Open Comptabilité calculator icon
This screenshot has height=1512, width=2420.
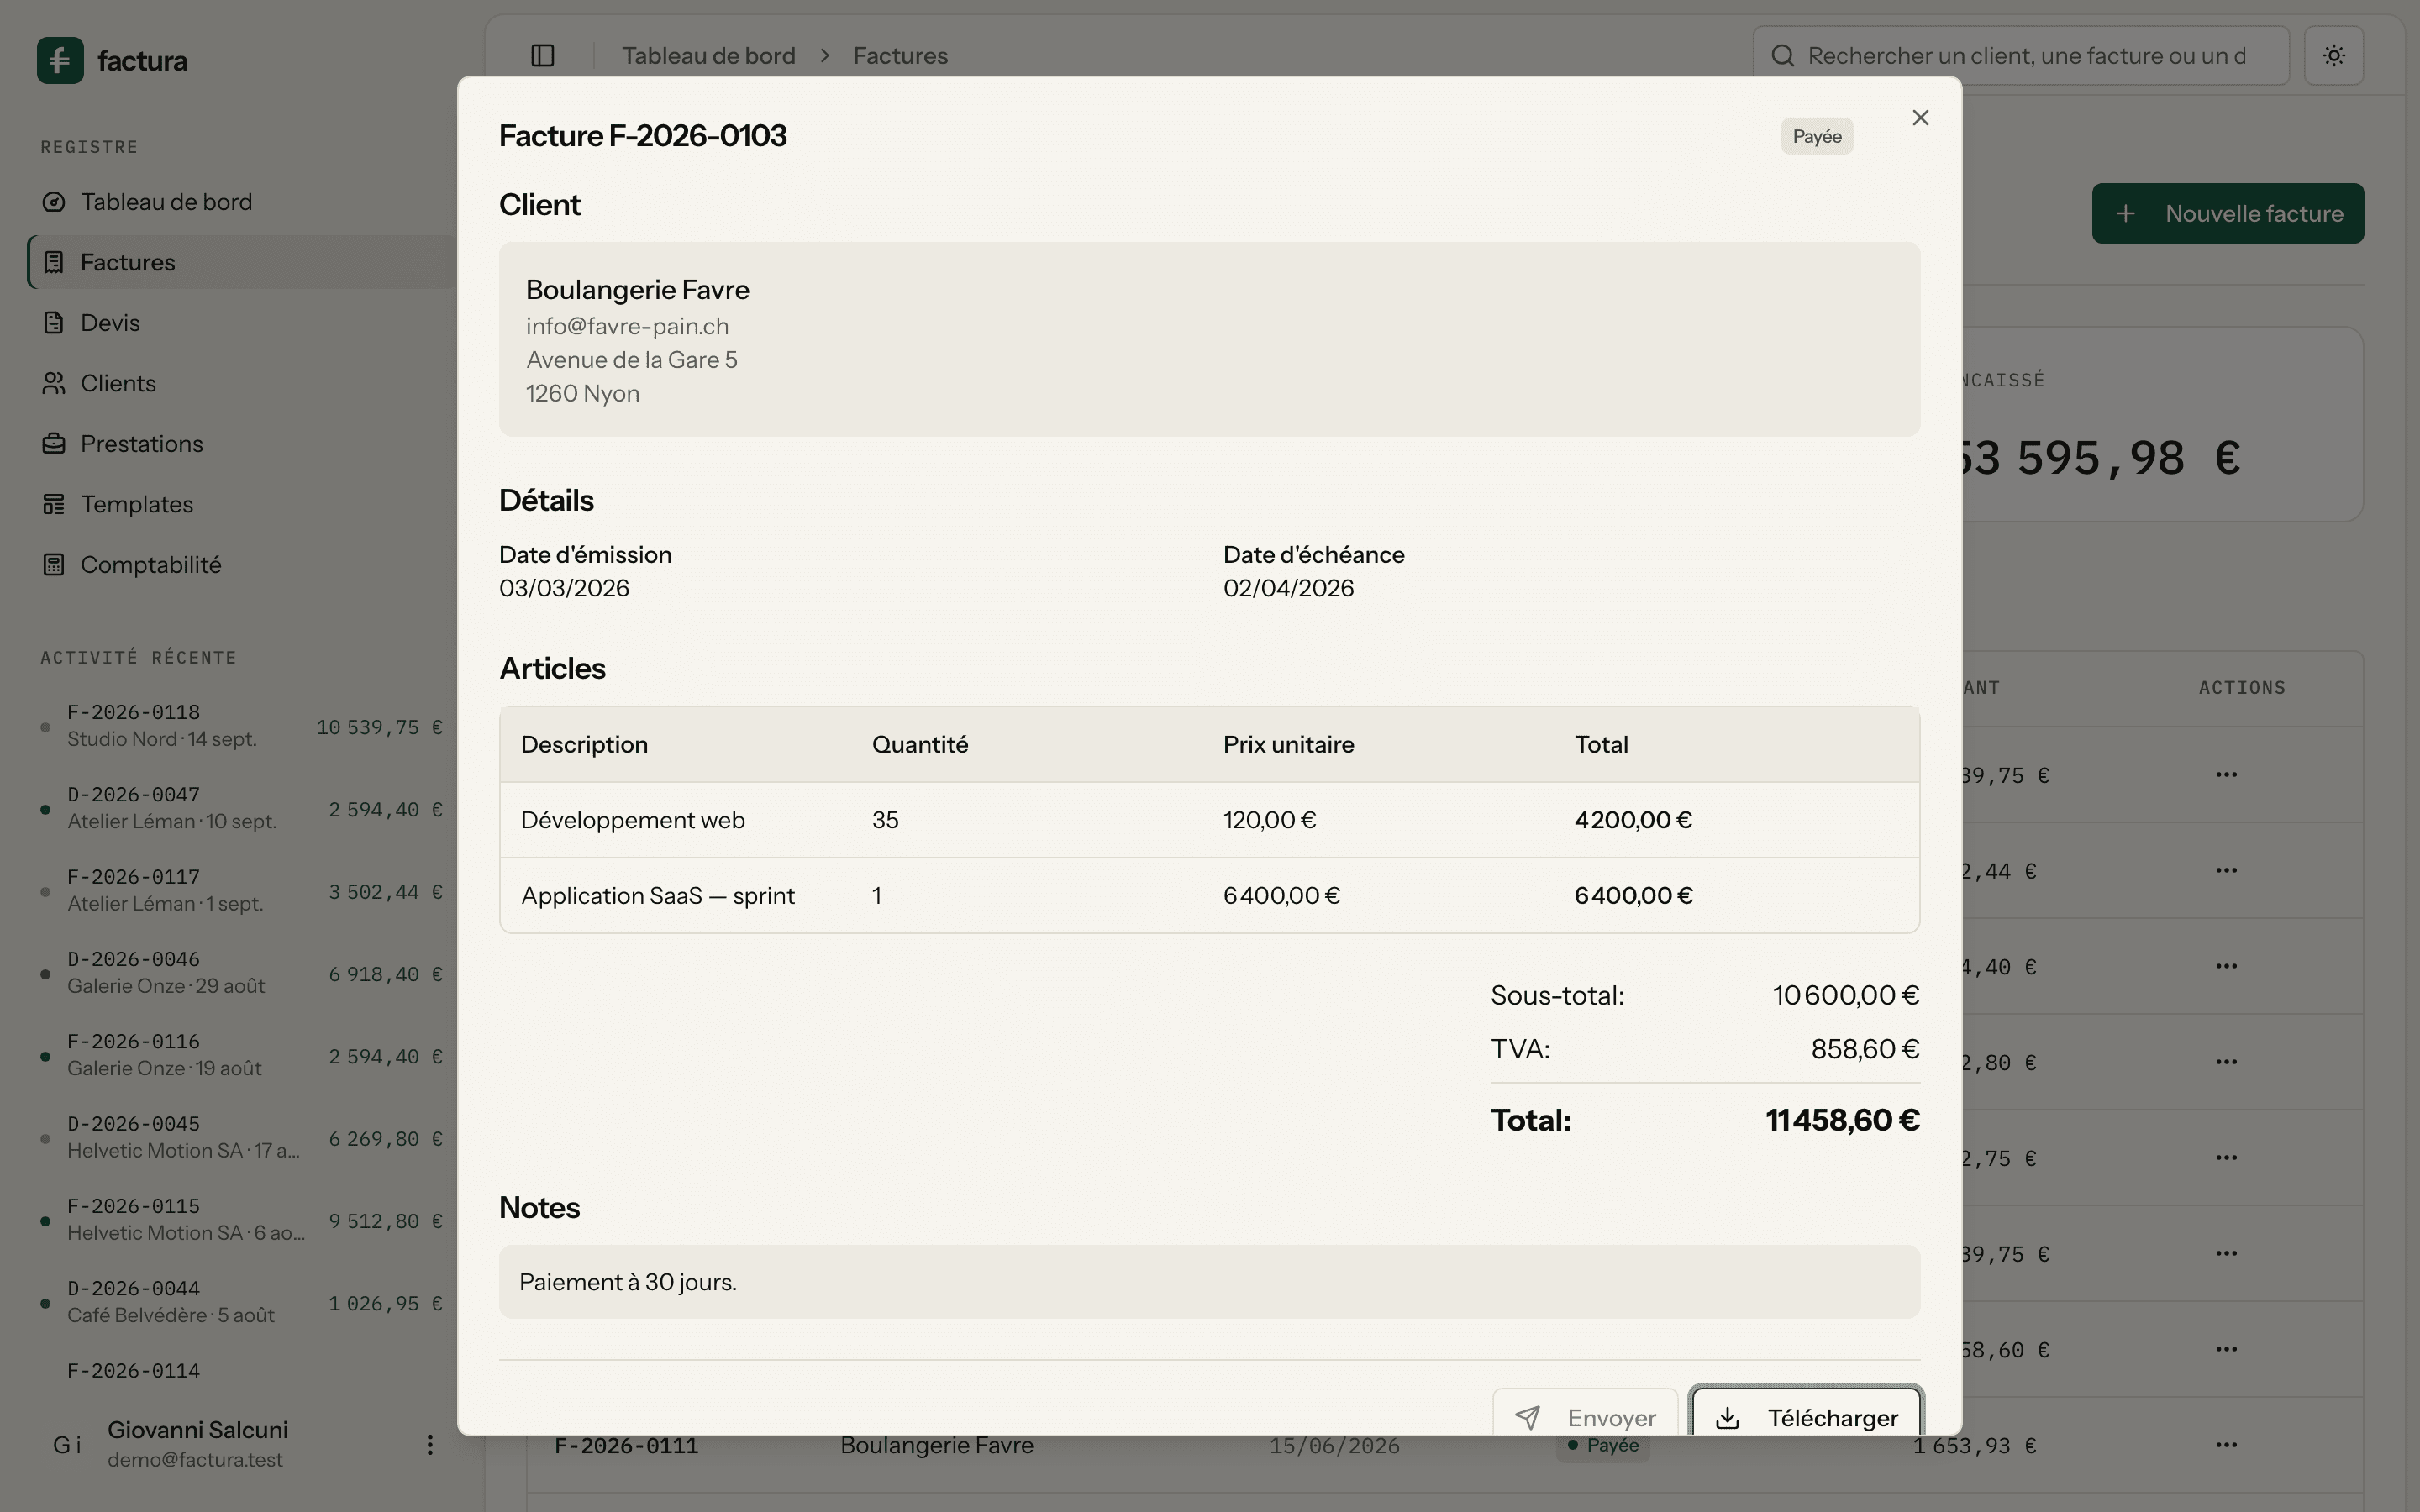click(54, 565)
